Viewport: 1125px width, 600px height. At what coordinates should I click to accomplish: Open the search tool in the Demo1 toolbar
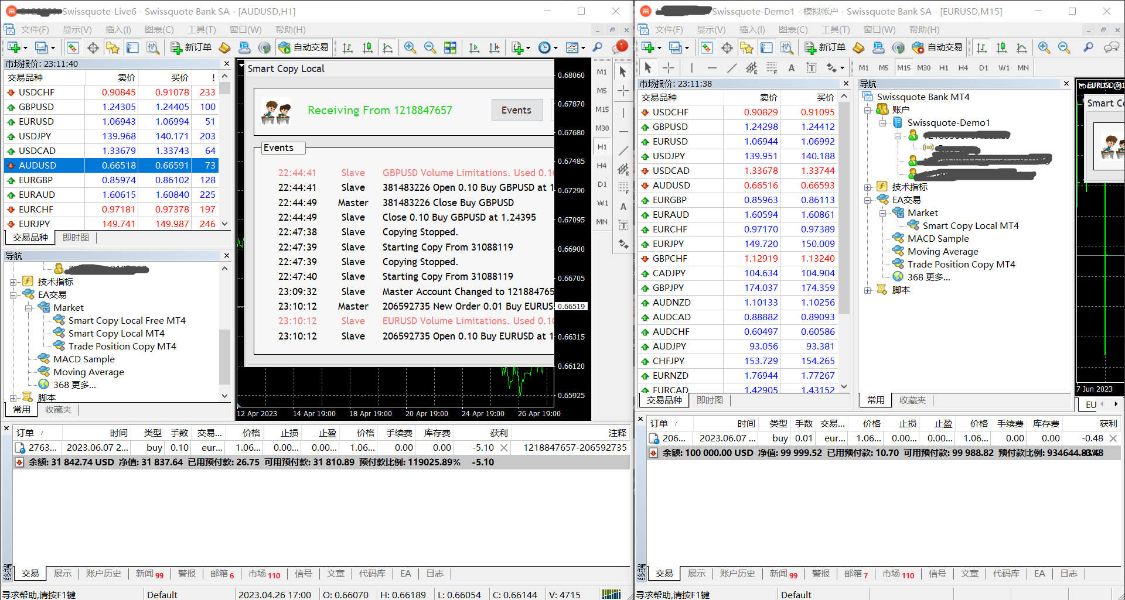click(1088, 47)
